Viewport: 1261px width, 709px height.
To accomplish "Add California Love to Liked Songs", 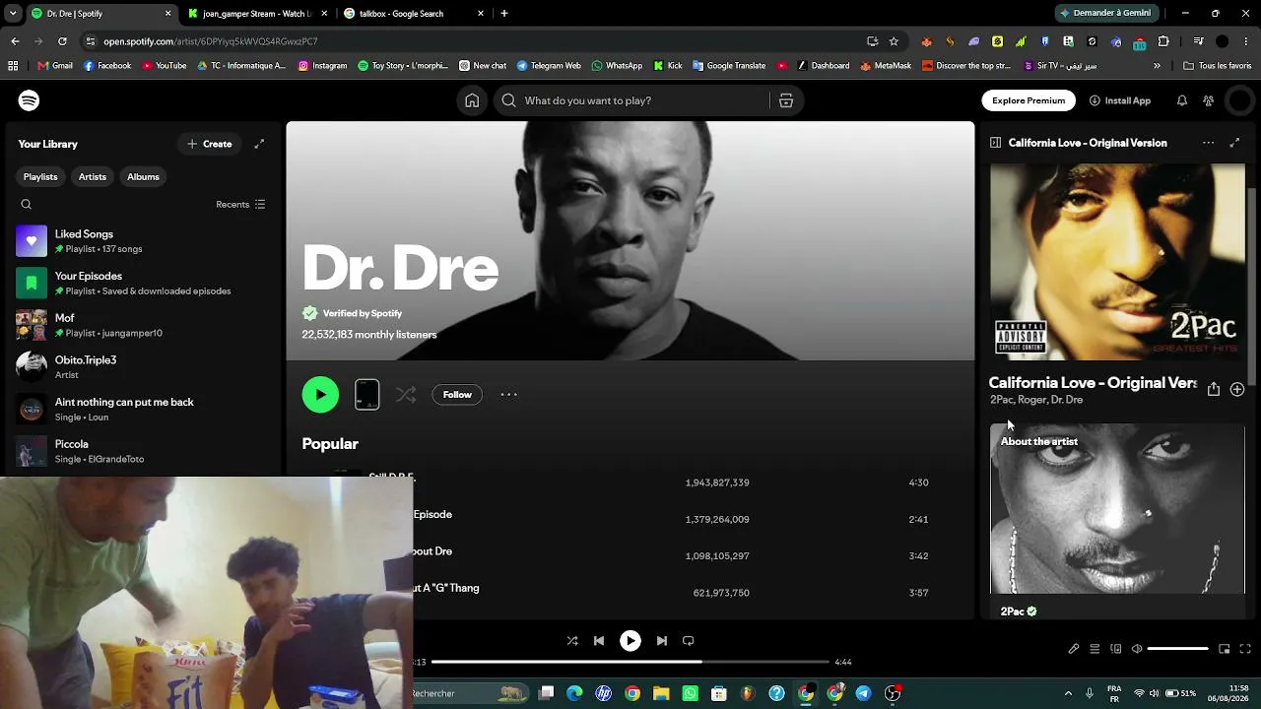I will click(x=1237, y=389).
